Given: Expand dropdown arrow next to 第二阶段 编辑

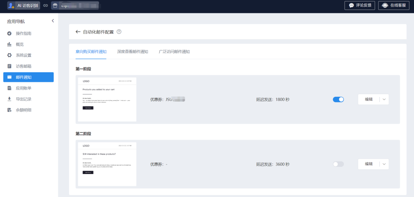Looking at the screenshot, I should pyautogui.click(x=384, y=164).
